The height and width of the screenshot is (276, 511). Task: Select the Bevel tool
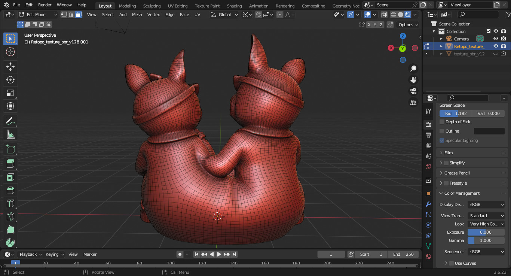(x=10, y=190)
